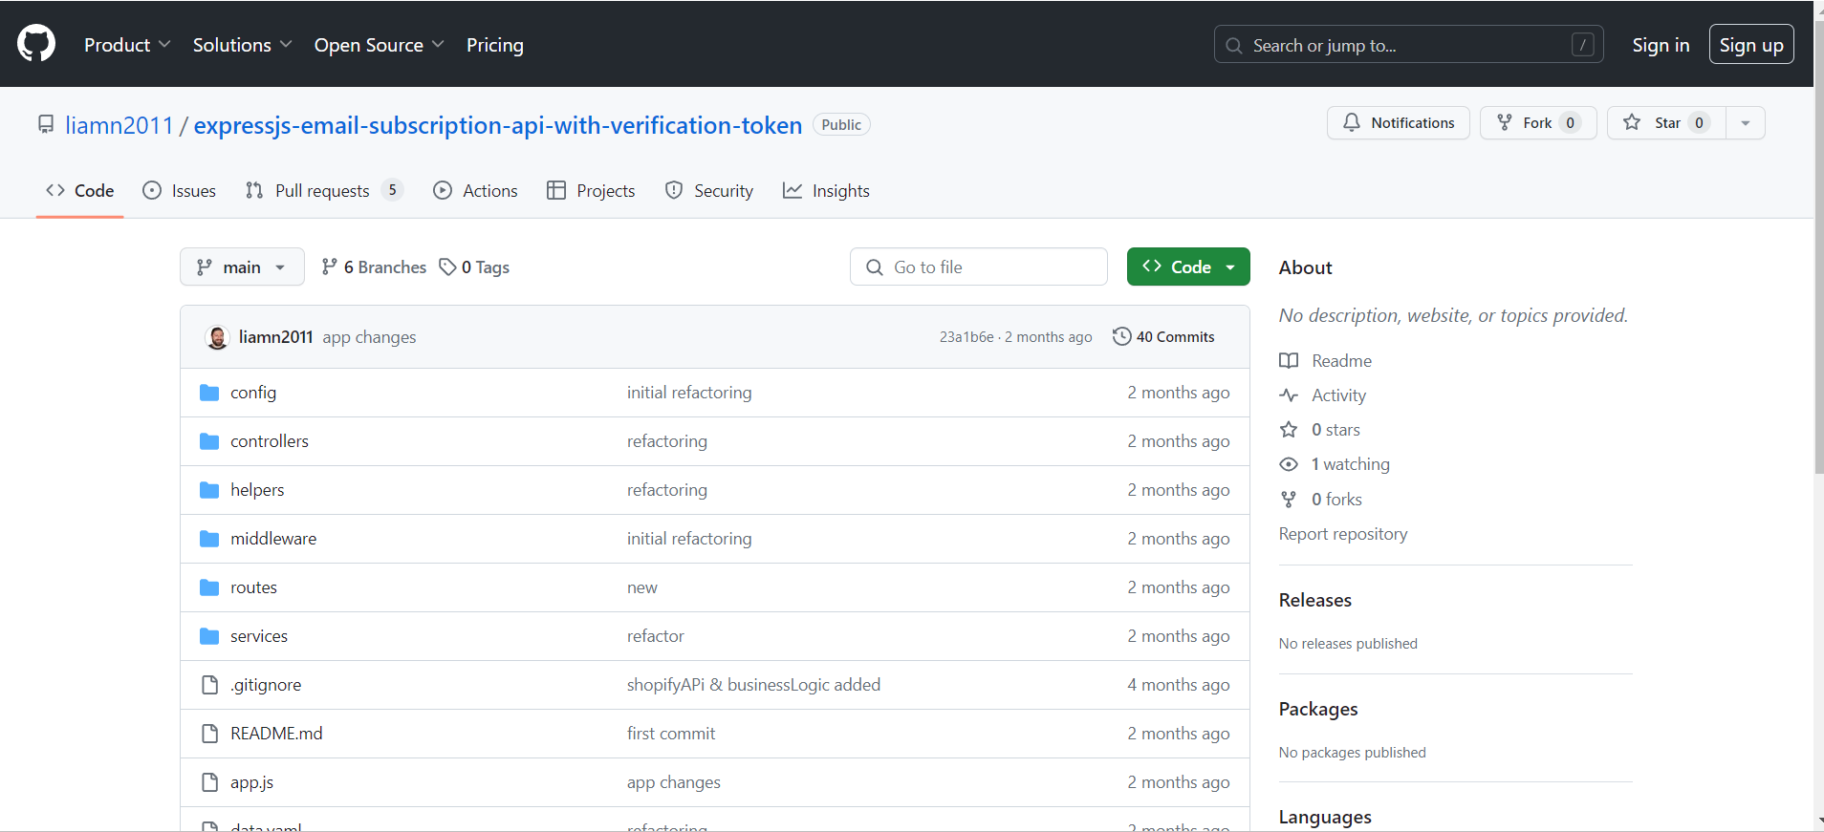
Task: Click the controllers folder icon
Action: [209, 441]
